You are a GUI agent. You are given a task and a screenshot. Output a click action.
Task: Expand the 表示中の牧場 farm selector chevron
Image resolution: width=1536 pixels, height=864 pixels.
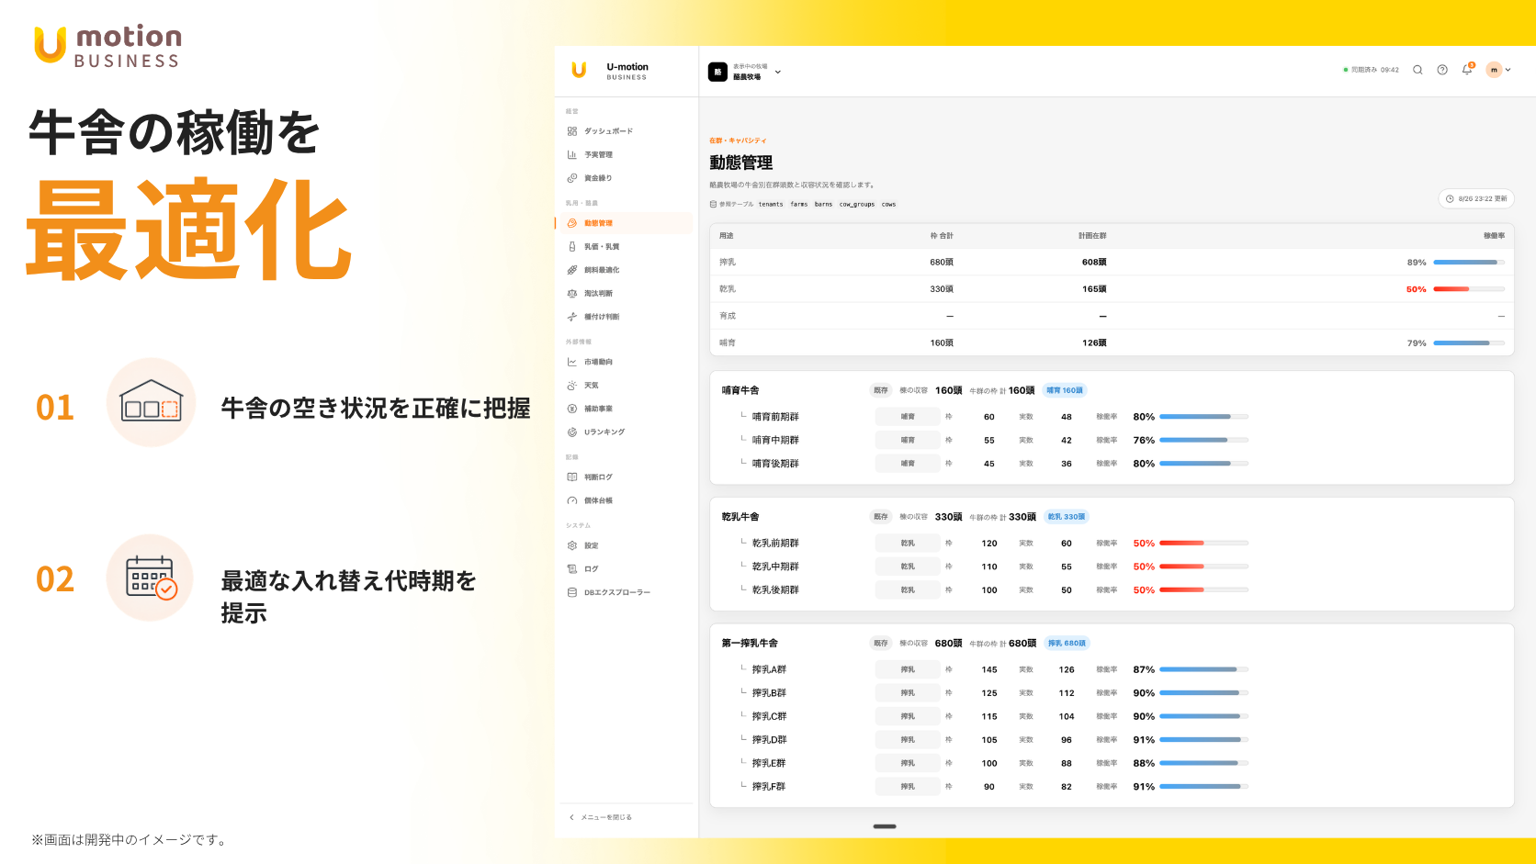tap(778, 72)
